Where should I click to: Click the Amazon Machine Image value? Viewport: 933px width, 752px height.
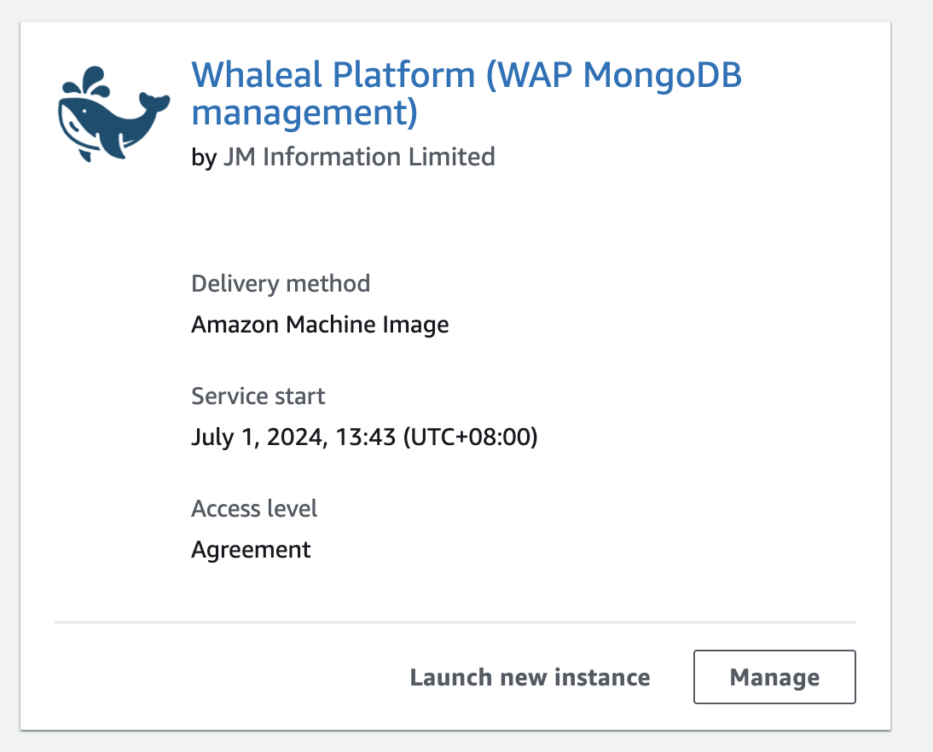320,325
